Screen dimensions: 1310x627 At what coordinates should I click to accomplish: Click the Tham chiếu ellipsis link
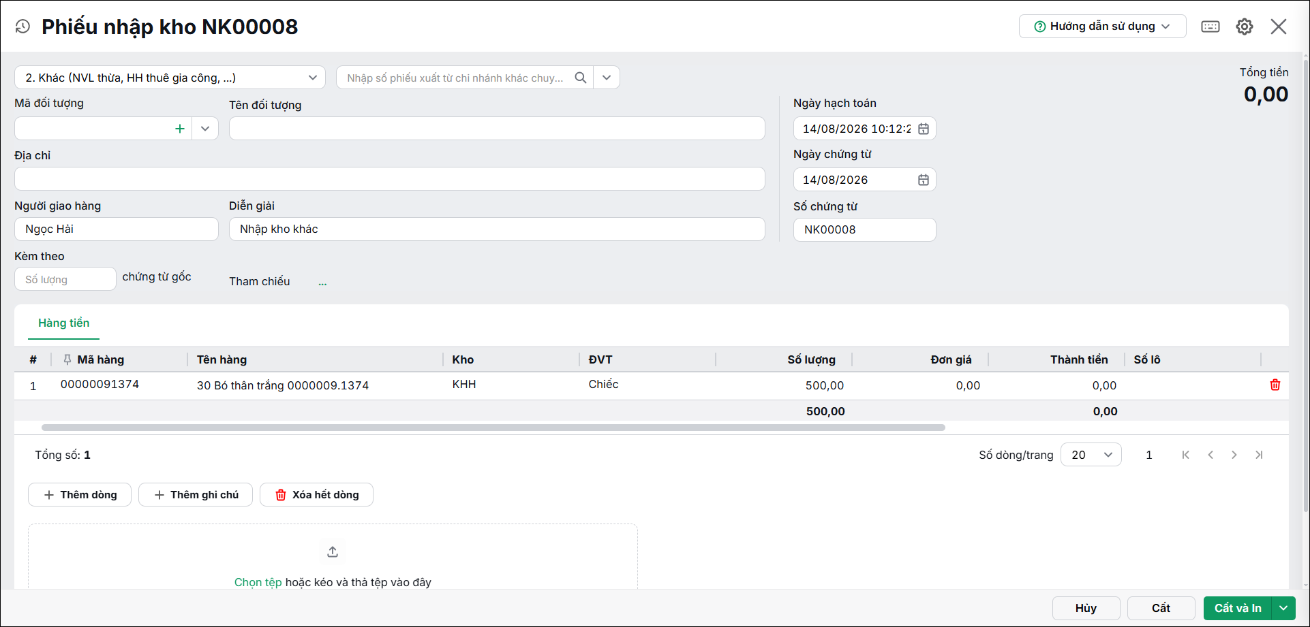coord(322,282)
